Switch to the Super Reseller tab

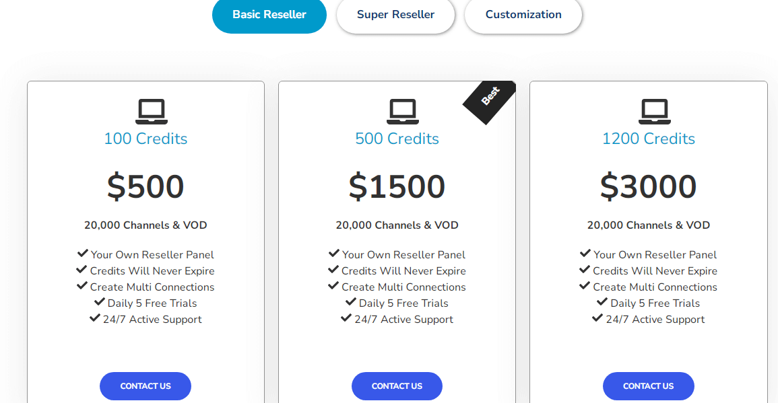coord(395,15)
